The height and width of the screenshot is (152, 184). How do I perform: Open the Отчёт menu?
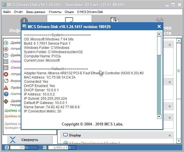(18, 12)
